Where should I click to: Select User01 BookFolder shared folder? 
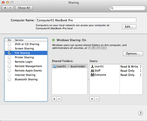point(69,66)
